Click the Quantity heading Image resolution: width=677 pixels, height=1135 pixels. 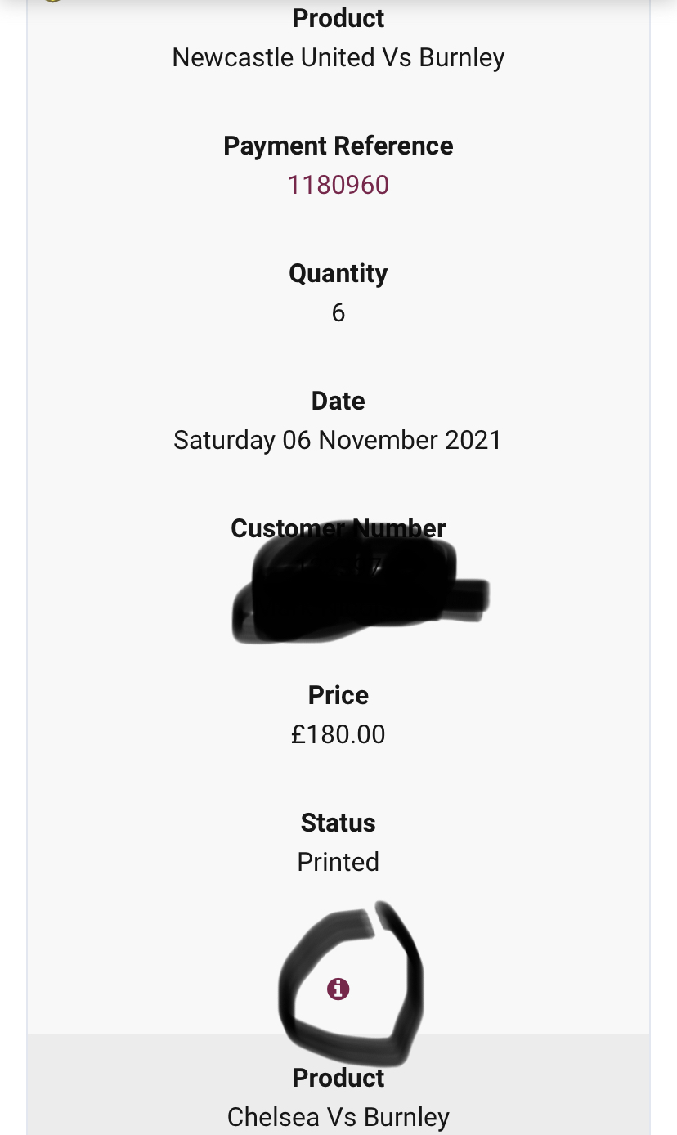[338, 273]
